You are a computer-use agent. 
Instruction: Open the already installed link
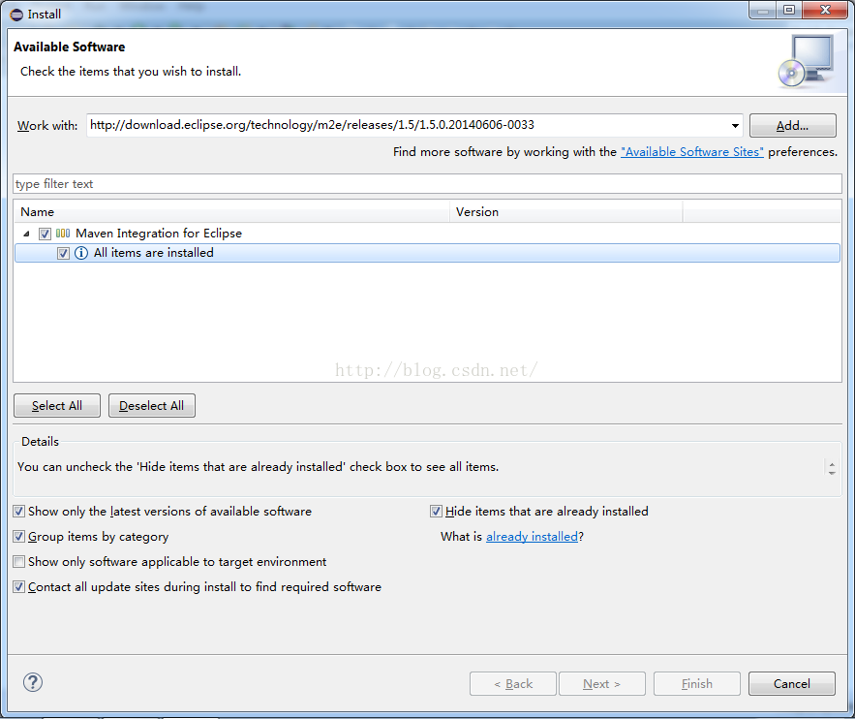tap(532, 537)
